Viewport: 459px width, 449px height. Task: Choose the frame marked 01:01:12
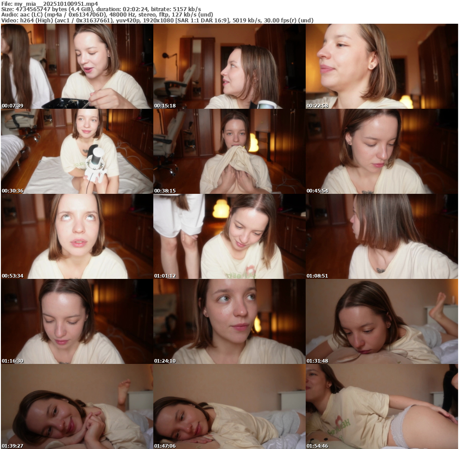[229, 236]
